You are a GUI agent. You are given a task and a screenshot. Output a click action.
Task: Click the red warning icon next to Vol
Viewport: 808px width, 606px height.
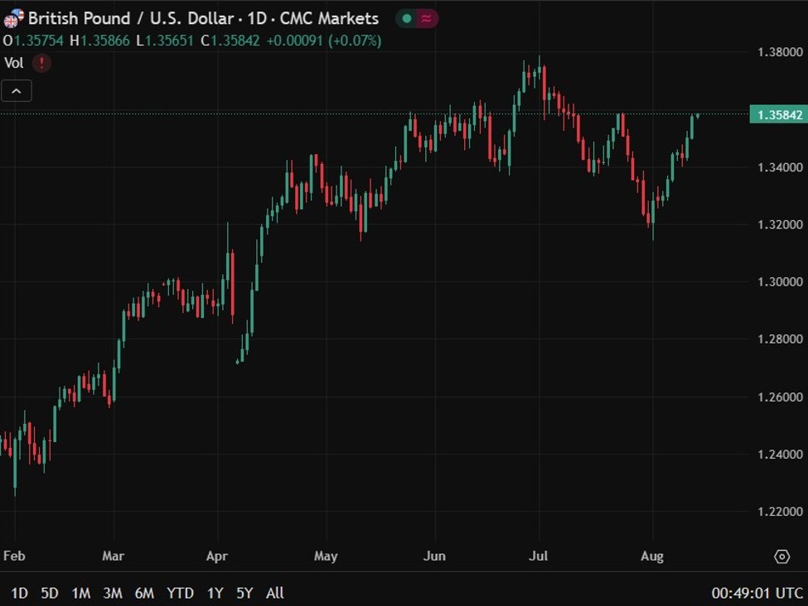coord(41,63)
